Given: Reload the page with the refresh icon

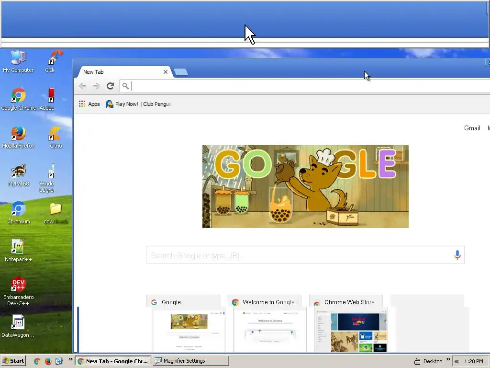Looking at the screenshot, I should click(x=110, y=86).
